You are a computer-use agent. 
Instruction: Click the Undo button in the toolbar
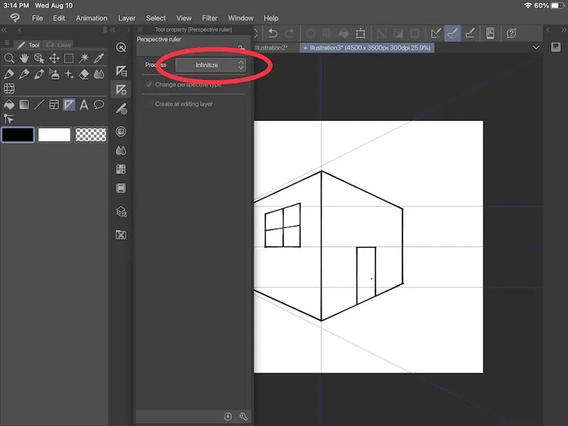[x=273, y=33]
